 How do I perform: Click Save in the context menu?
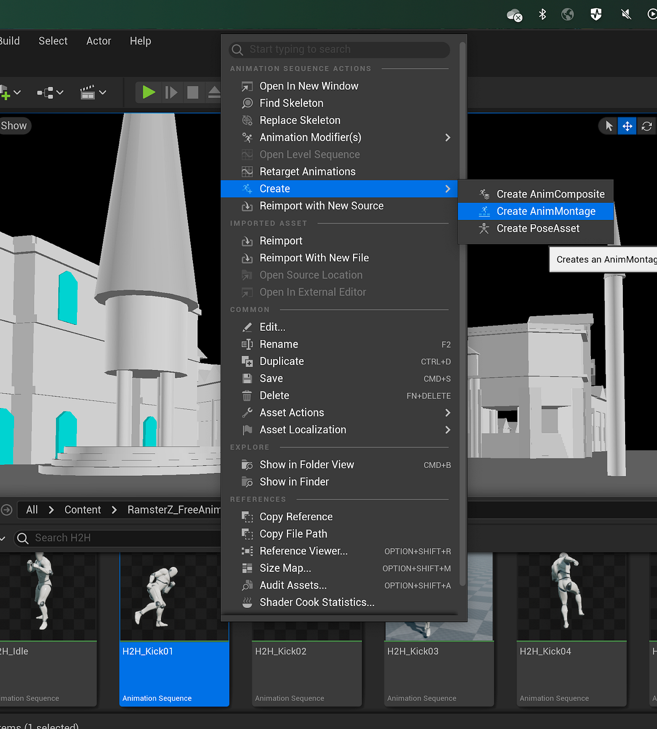pyautogui.click(x=339, y=379)
